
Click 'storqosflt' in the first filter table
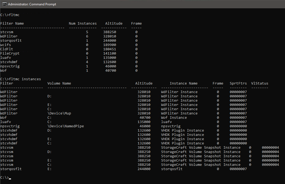tap(11, 41)
